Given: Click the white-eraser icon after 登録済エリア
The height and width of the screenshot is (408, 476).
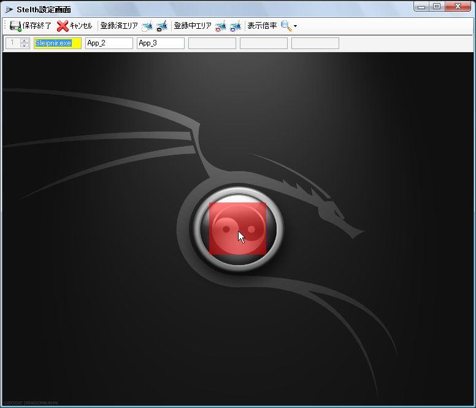Looking at the screenshot, I should (147, 26).
